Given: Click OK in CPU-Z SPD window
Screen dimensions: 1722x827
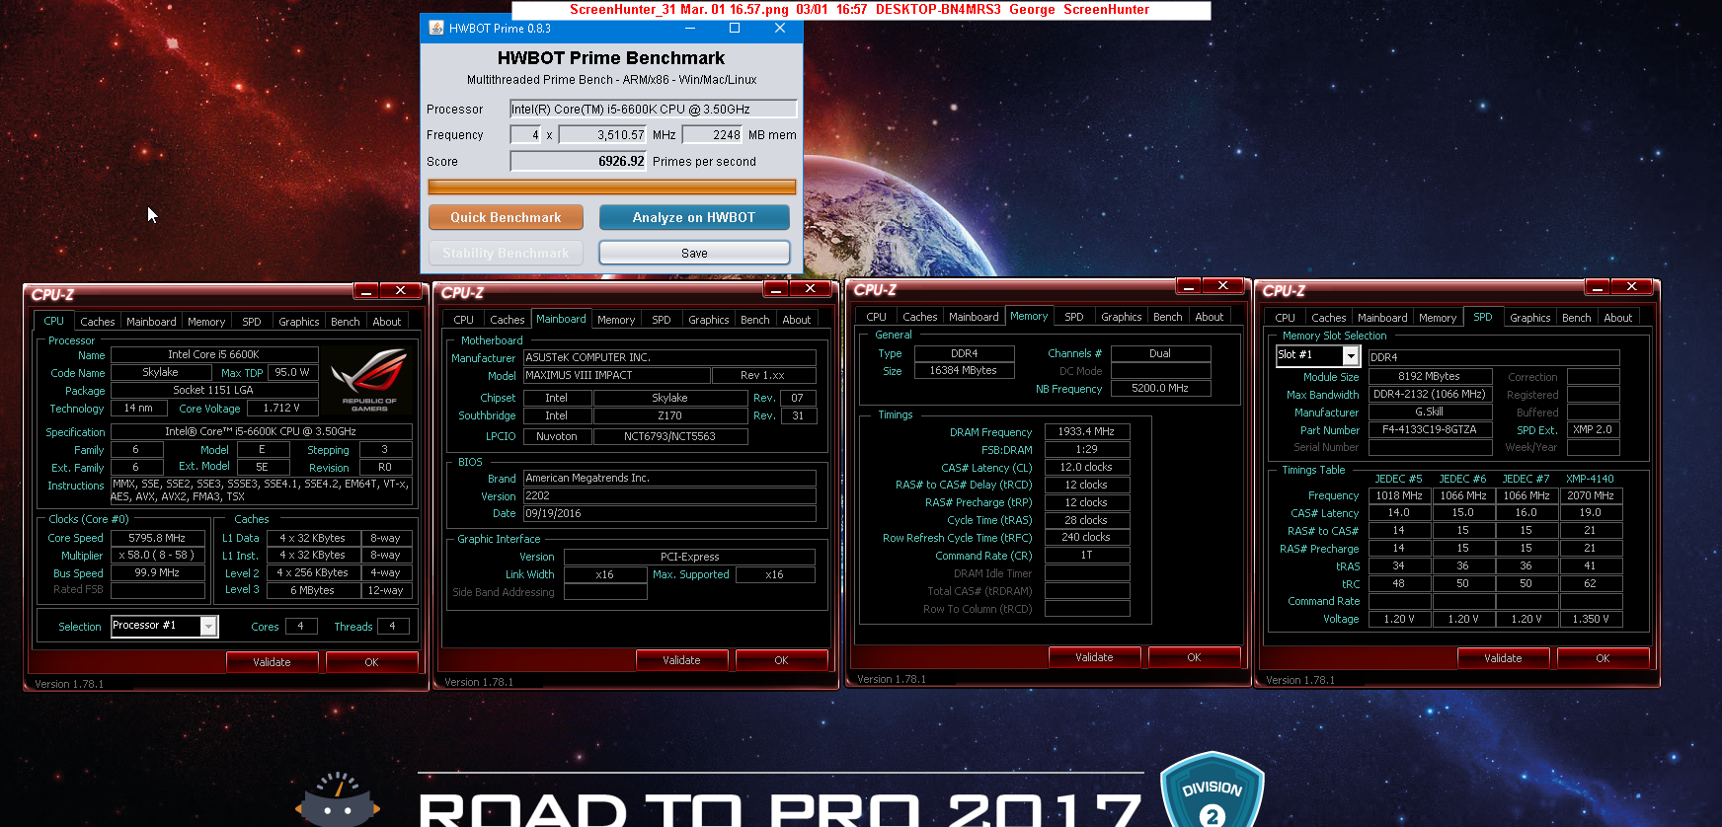Looking at the screenshot, I should (x=1603, y=658).
